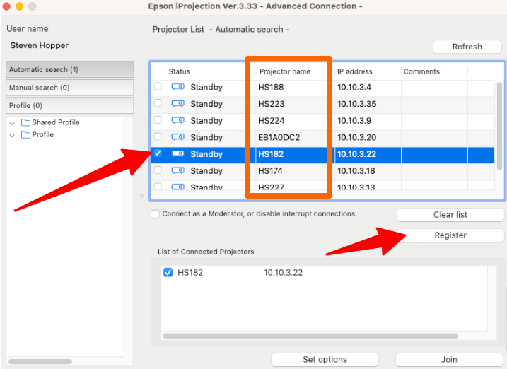This screenshot has width=507, height=369.
Task: Click IP address 10.10.3.4
Action: [x=354, y=87]
